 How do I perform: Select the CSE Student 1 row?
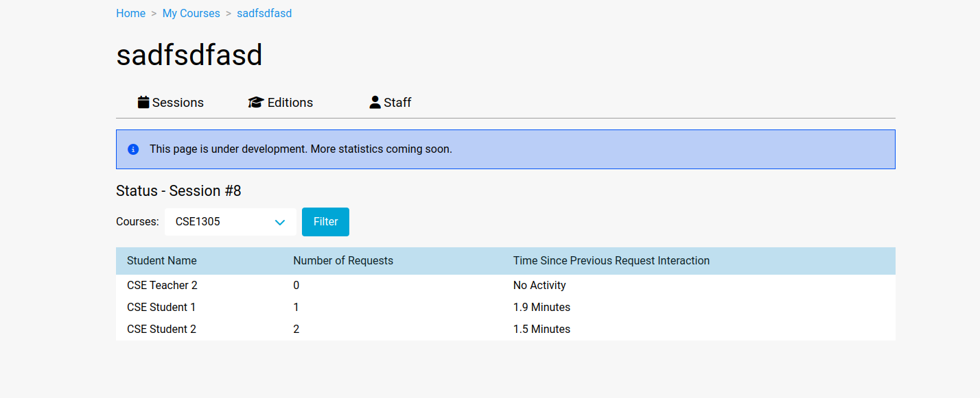click(506, 308)
